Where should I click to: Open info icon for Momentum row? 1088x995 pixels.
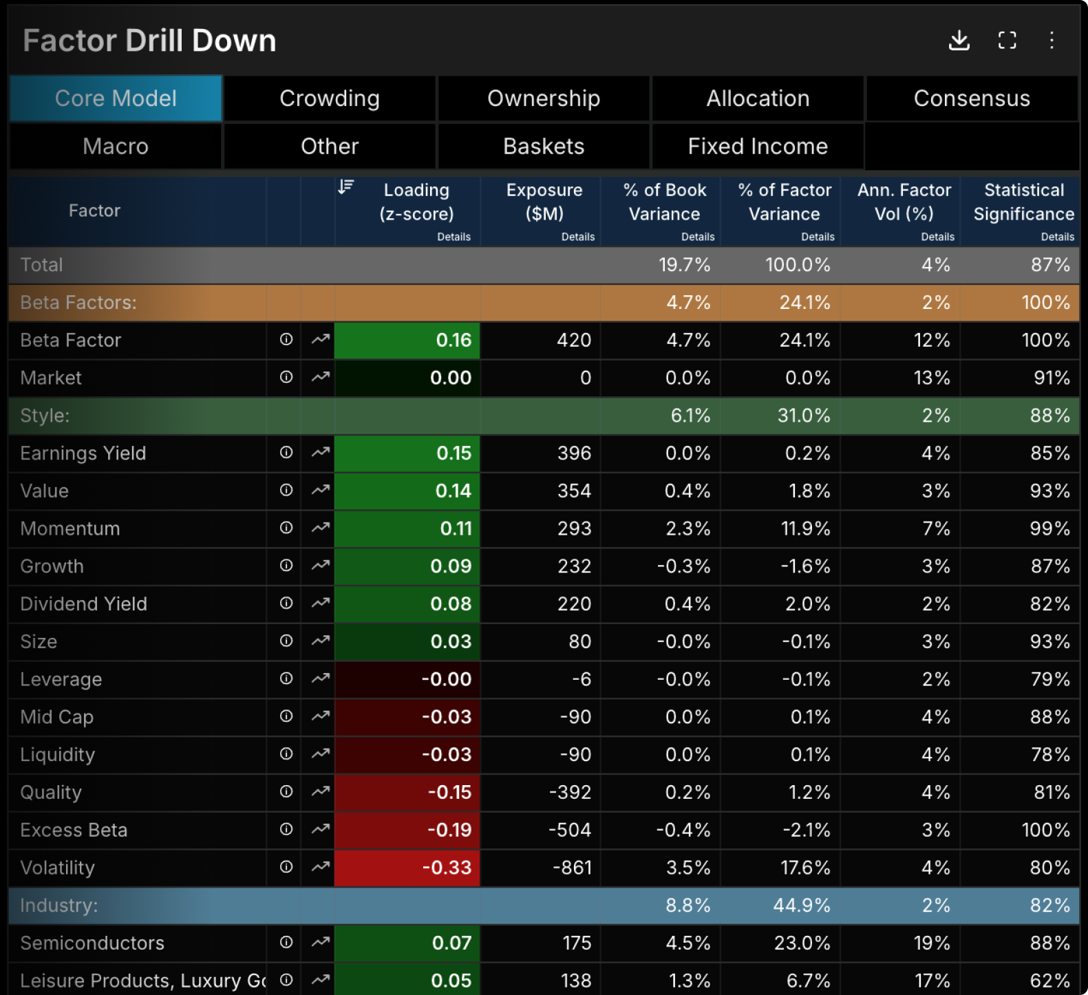[x=286, y=528]
